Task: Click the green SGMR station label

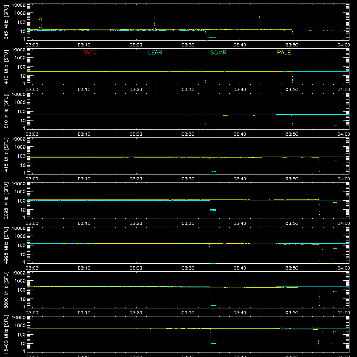Action: pos(218,52)
